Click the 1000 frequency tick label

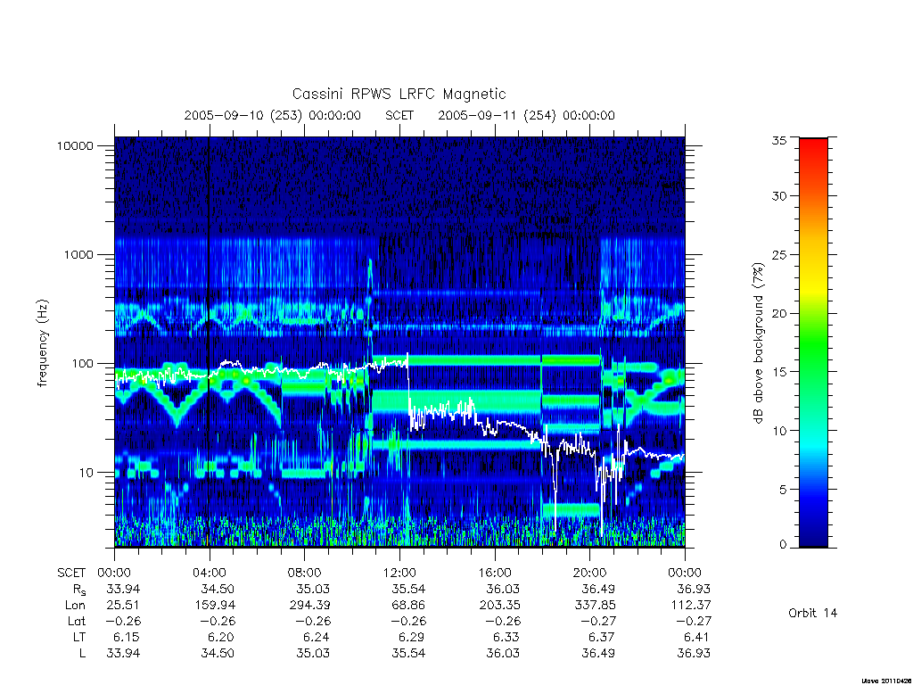pos(78,255)
